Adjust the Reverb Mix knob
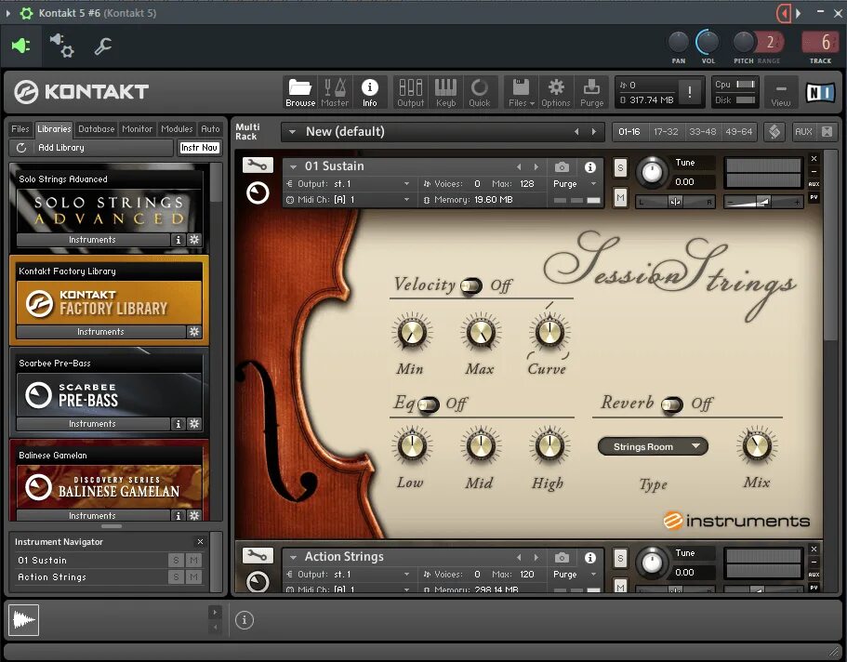 pyautogui.click(x=757, y=446)
